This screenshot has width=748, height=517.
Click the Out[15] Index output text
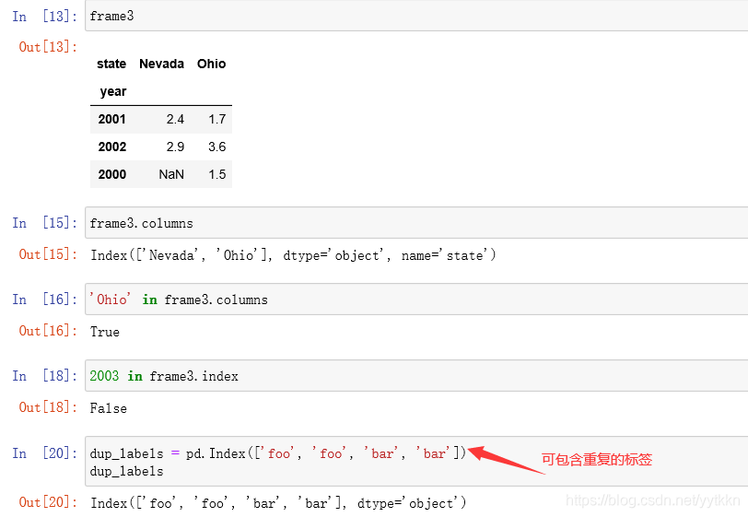[293, 255]
